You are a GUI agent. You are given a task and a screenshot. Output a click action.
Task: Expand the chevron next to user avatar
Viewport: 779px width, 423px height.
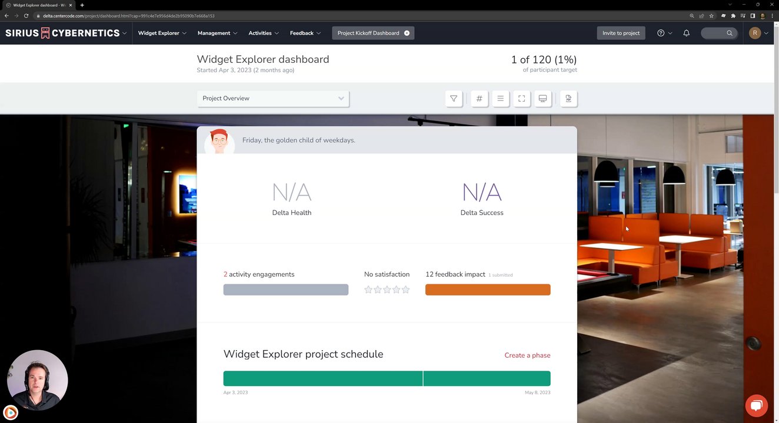point(766,33)
